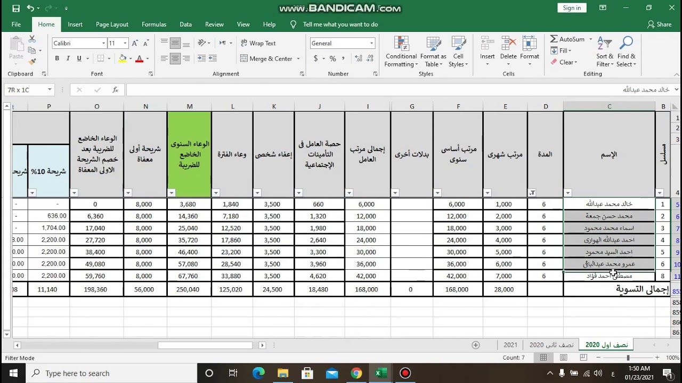682x383 pixels.
Task: Open the نصف ثانى 2020 sheet tab
Action: coord(551,345)
